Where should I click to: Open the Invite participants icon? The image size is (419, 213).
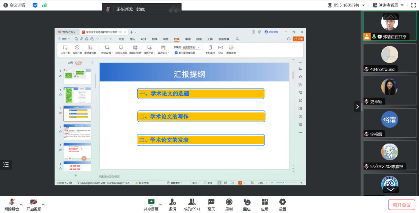[x=172, y=202]
